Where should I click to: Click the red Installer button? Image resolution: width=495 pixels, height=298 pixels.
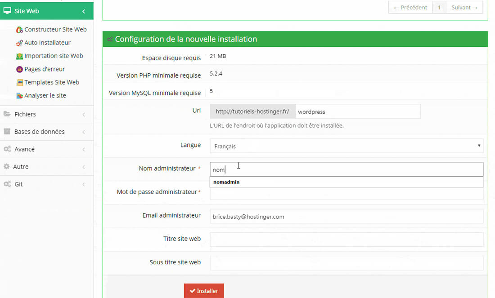204,291
